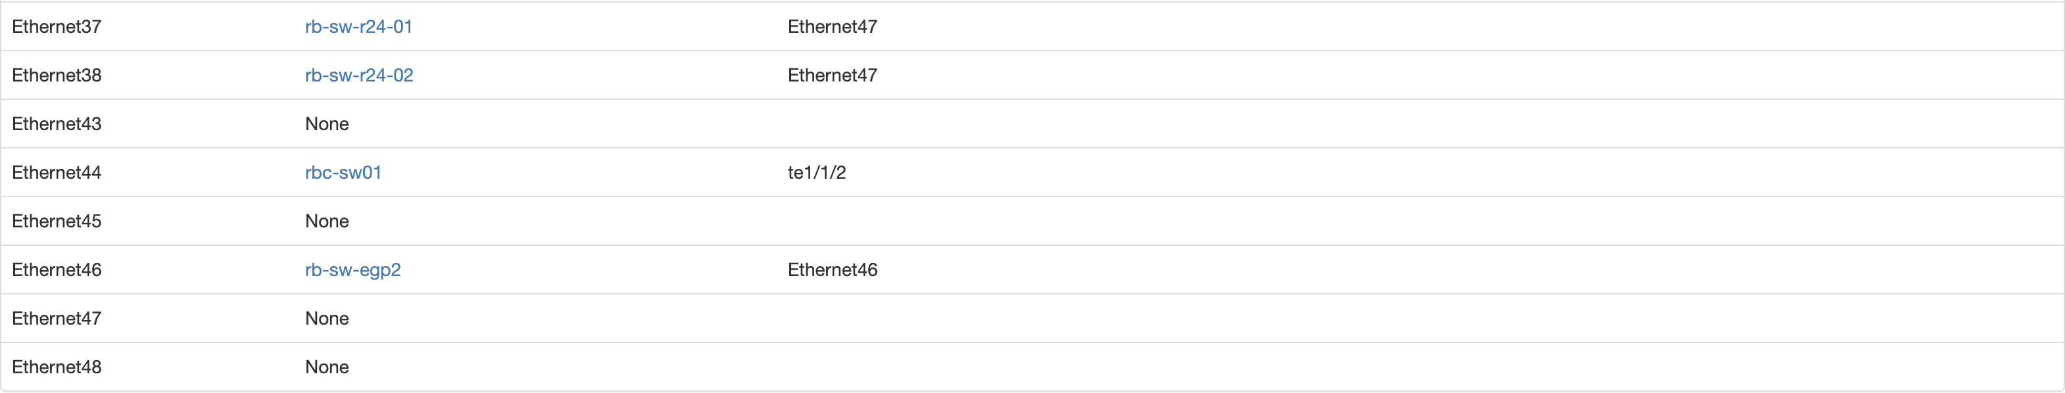Select the Ethernet45 interface row

[57, 221]
